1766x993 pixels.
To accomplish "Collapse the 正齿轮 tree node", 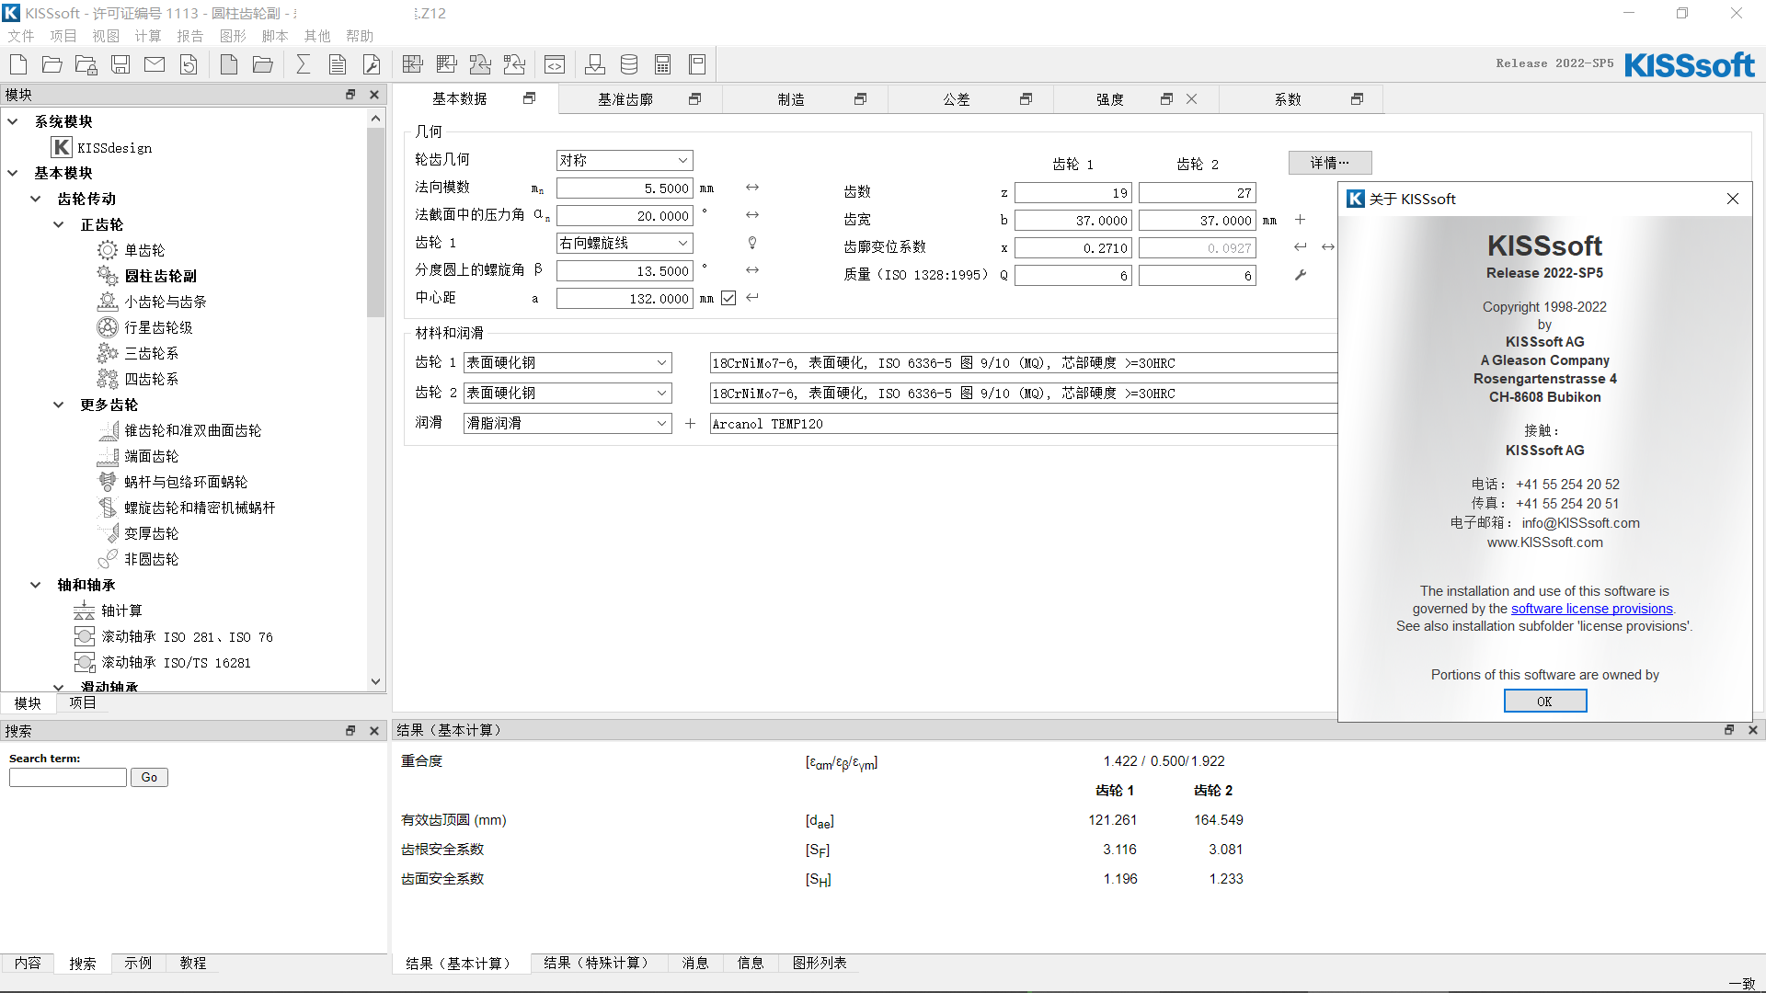I will pyautogui.click(x=59, y=224).
